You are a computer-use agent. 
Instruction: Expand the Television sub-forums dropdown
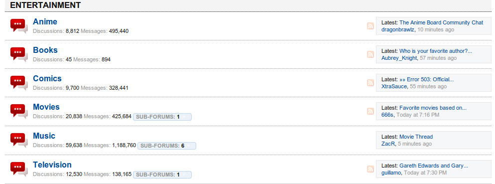point(162,175)
